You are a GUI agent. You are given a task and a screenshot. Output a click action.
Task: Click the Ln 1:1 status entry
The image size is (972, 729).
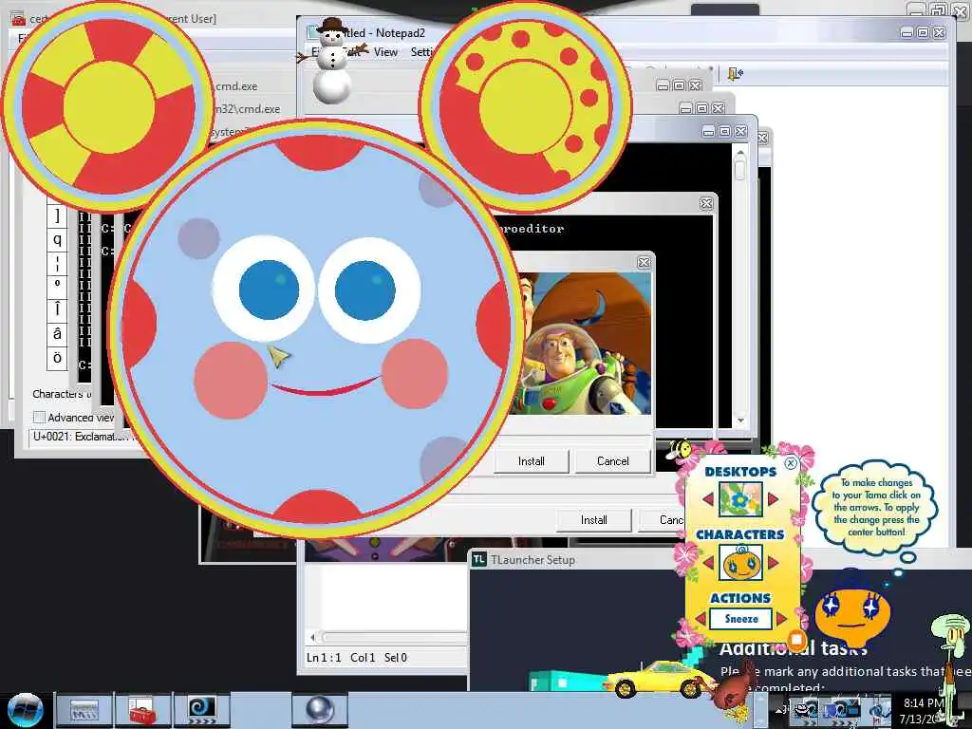click(x=324, y=658)
